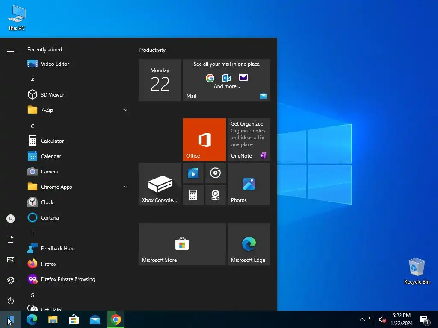
Task: Show hidden system tray icons
Action: point(362,319)
